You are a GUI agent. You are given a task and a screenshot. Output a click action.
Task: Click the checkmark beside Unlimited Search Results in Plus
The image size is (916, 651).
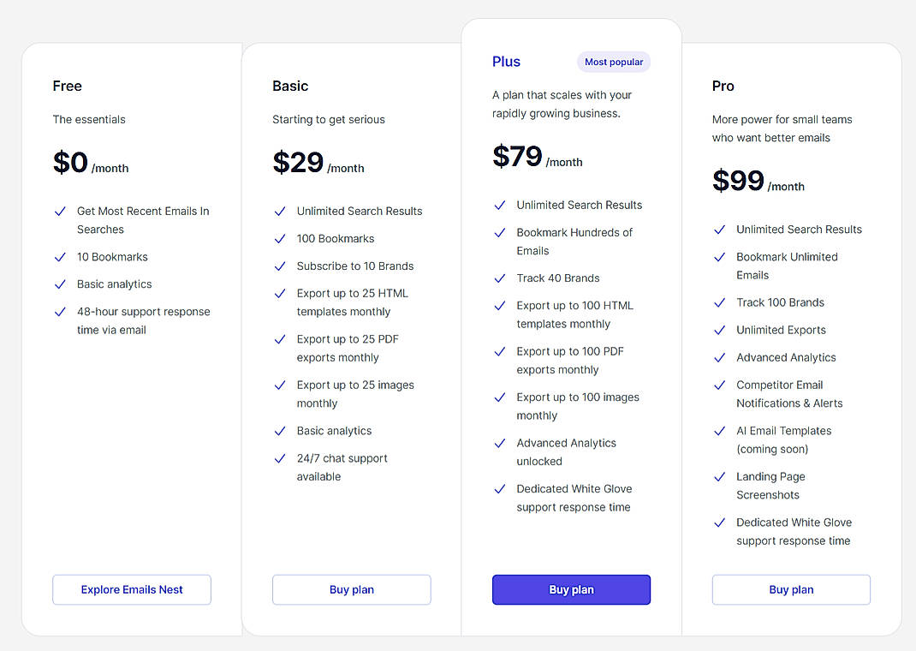[500, 205]
